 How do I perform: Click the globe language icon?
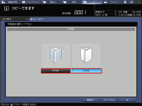point(125,2)
